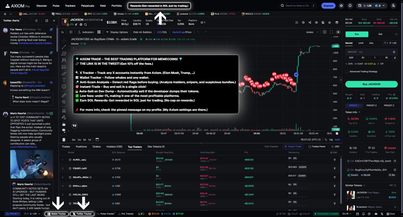Toggle the USD display in table header

click(x=335, y=146)
